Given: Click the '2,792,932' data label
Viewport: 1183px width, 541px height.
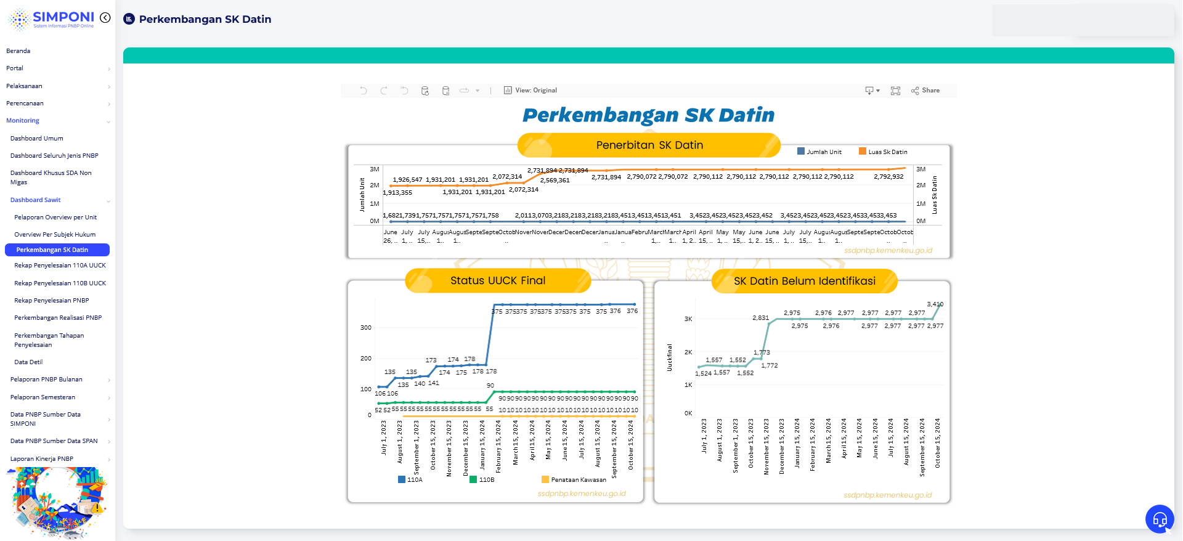Looking at the screenshot, I should click(x=888, y=177).
